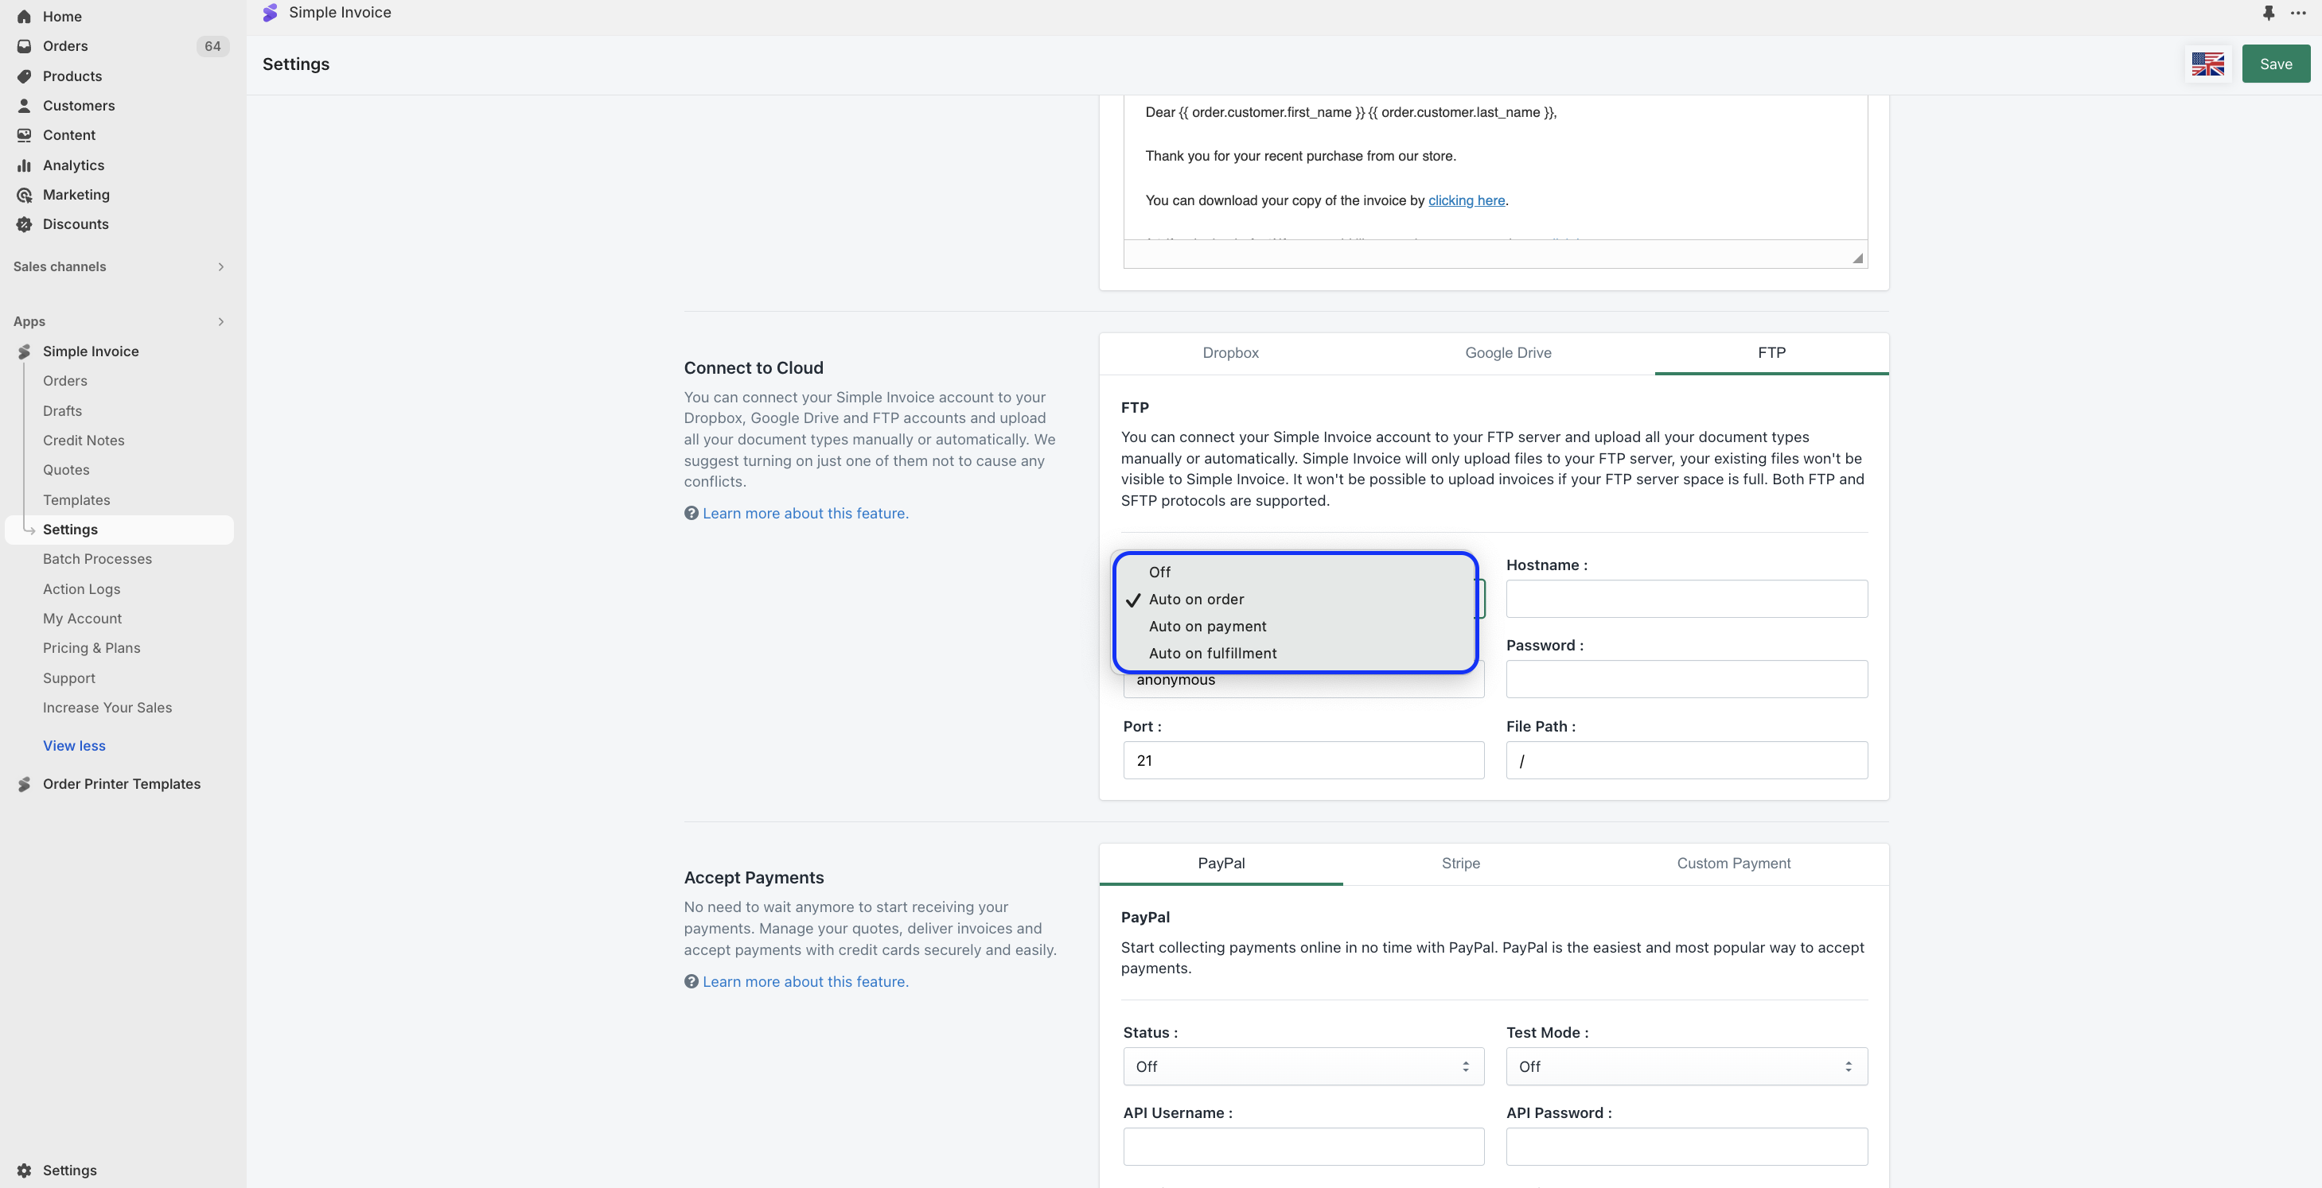Select the Off option in dropdown list
Image resolution: width=2322 pixels, height=1188 pixels.
click(x=1159, y=572)
